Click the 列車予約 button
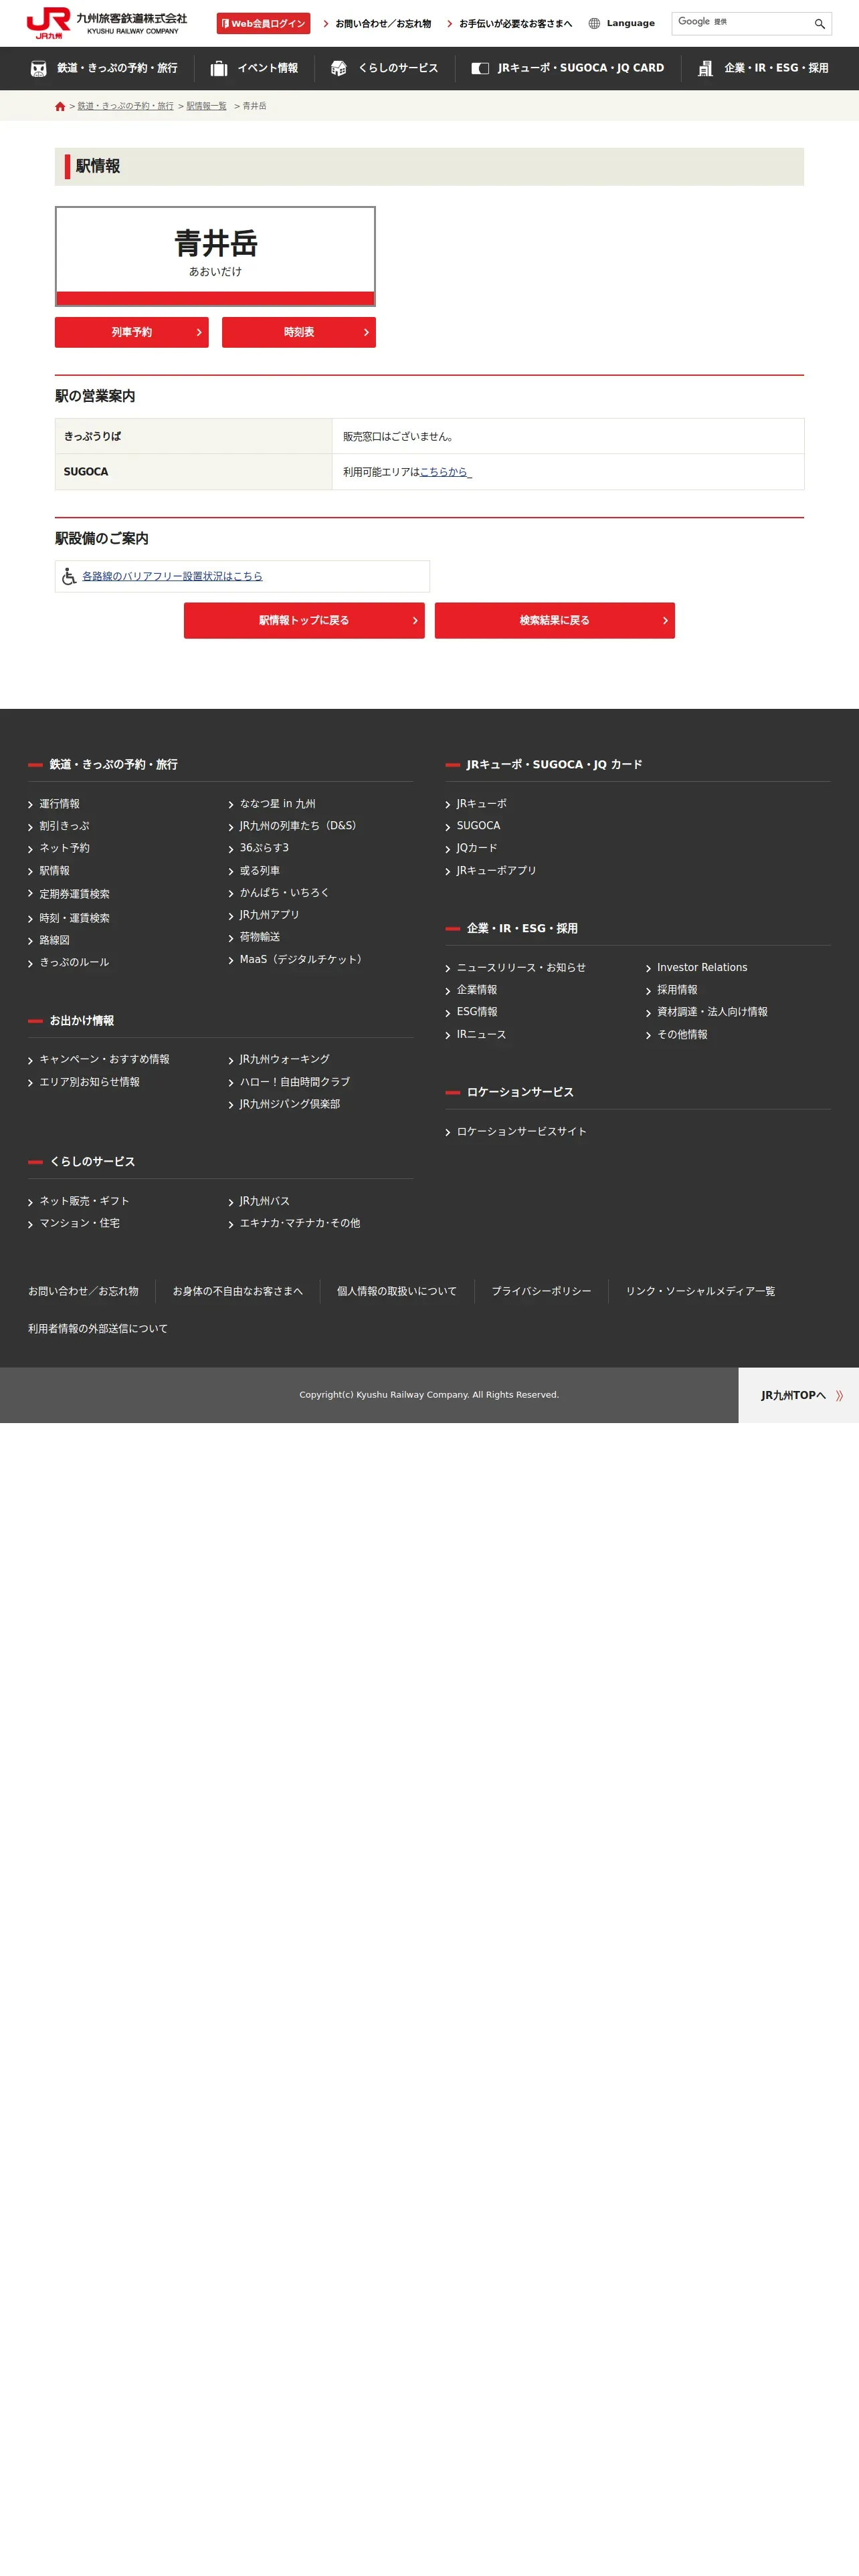This screenshot has height=2576, width=859. 131,332
